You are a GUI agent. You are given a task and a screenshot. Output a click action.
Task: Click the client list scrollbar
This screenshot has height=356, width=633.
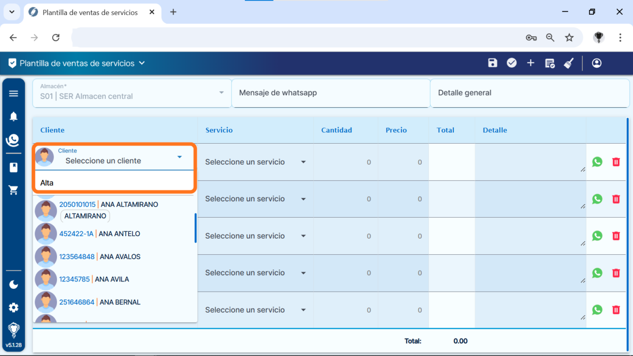click(x=195, y=228)
